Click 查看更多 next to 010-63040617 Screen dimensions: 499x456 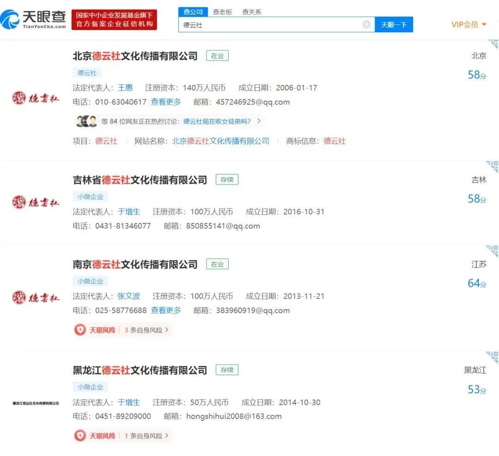tap(166, 102)
